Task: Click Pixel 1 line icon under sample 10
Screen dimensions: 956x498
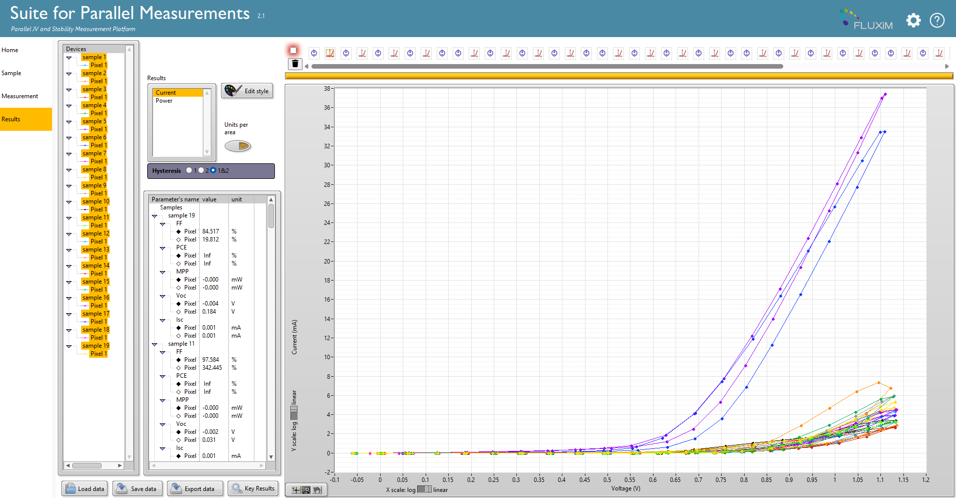Action: (85, 209)
